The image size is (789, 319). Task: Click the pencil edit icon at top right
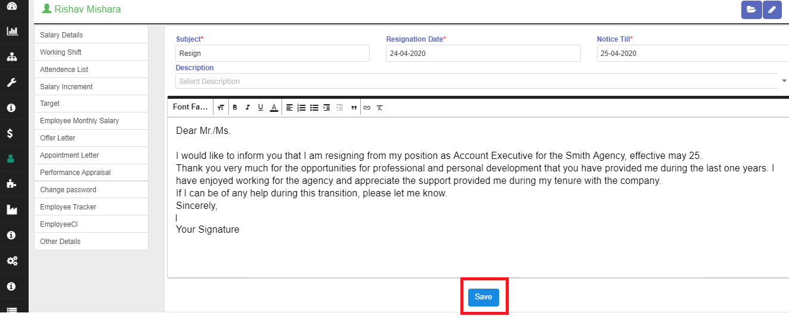pyautogui.click(x=772, y=10)
